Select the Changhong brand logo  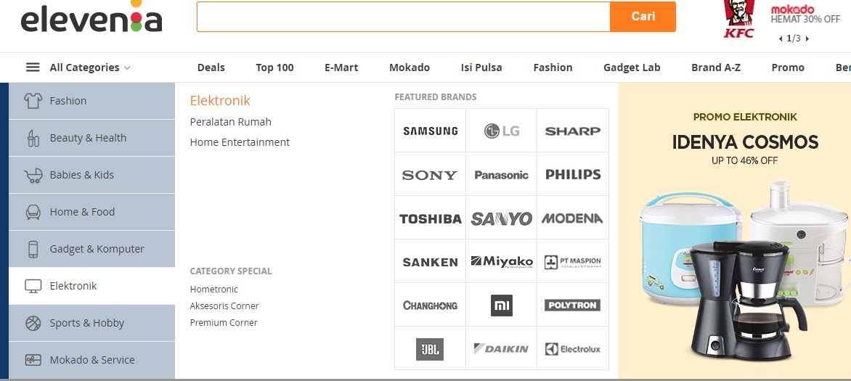(431, 306)
